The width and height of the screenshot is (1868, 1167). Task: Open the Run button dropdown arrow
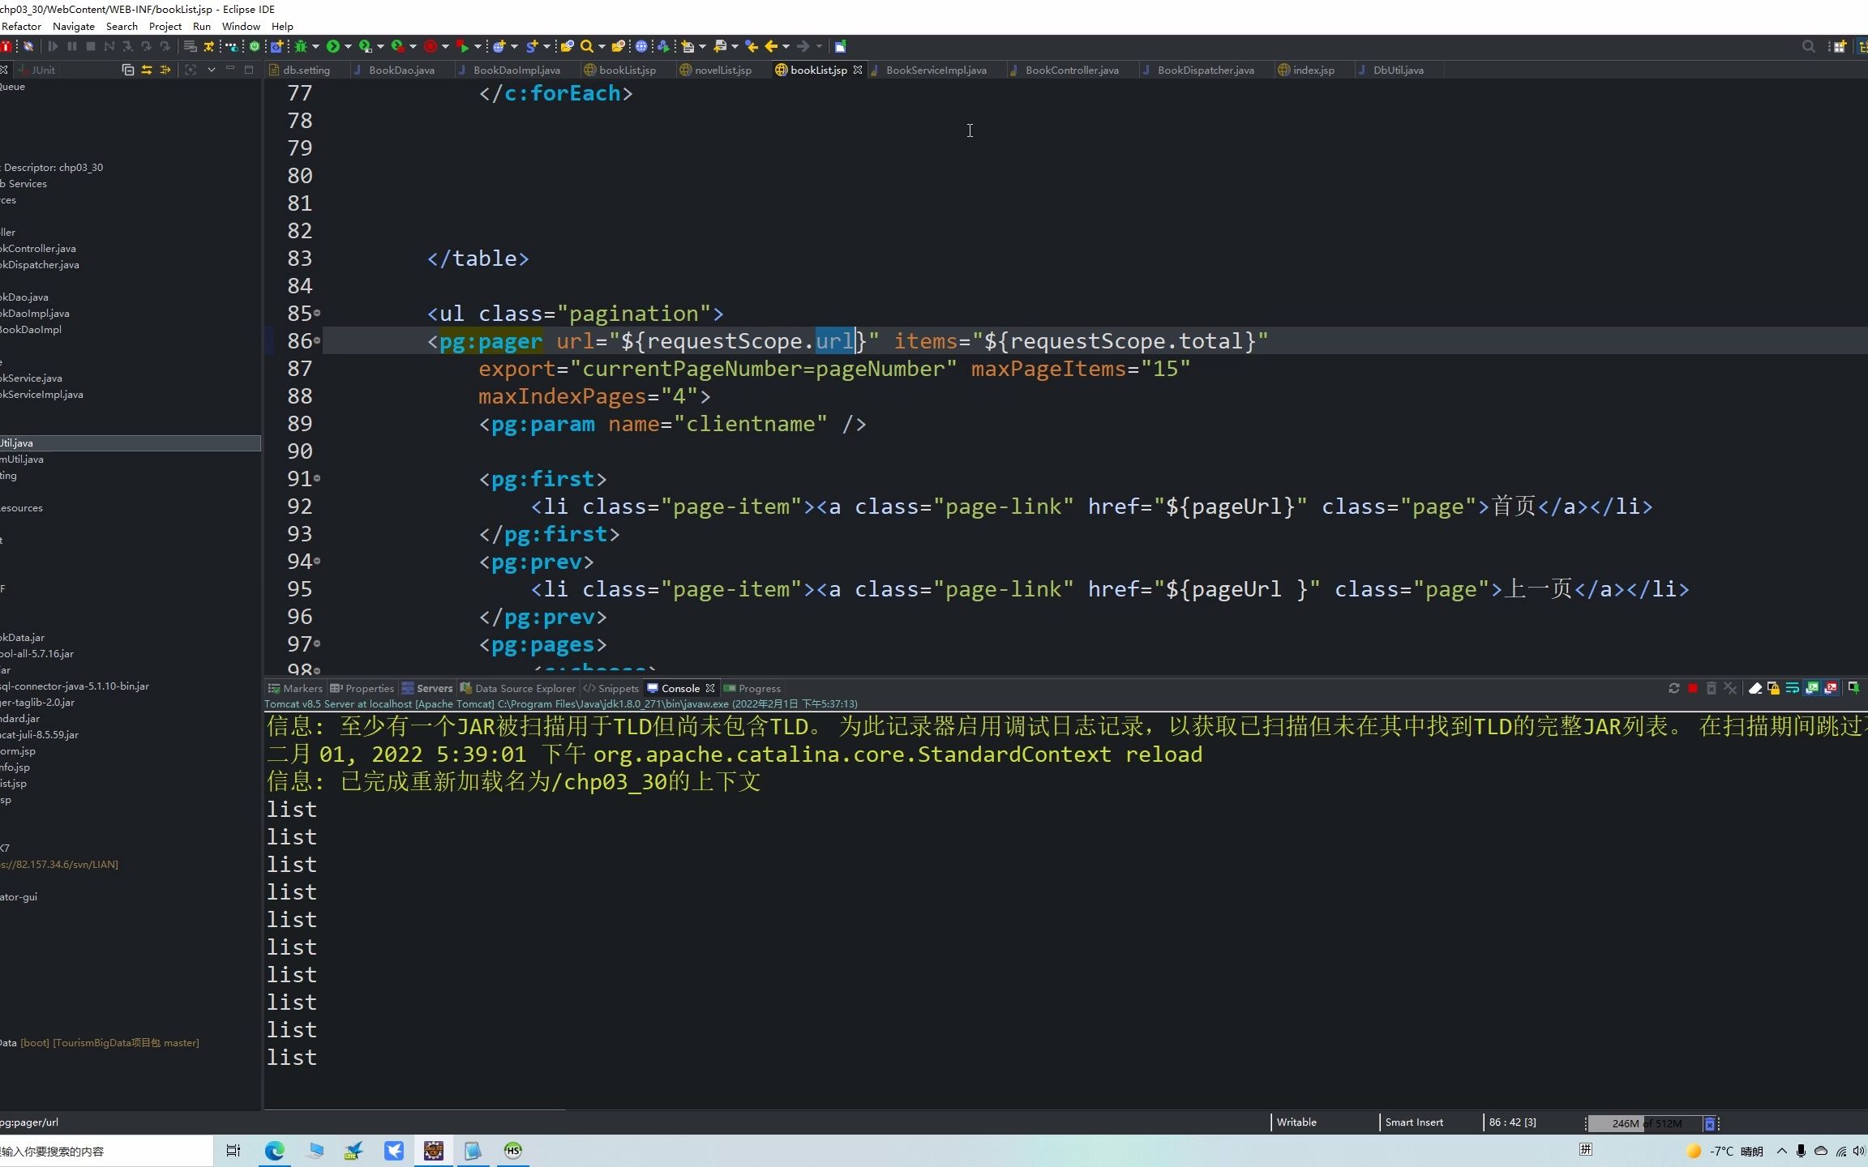pyautogui.click(x=348, y=46)
